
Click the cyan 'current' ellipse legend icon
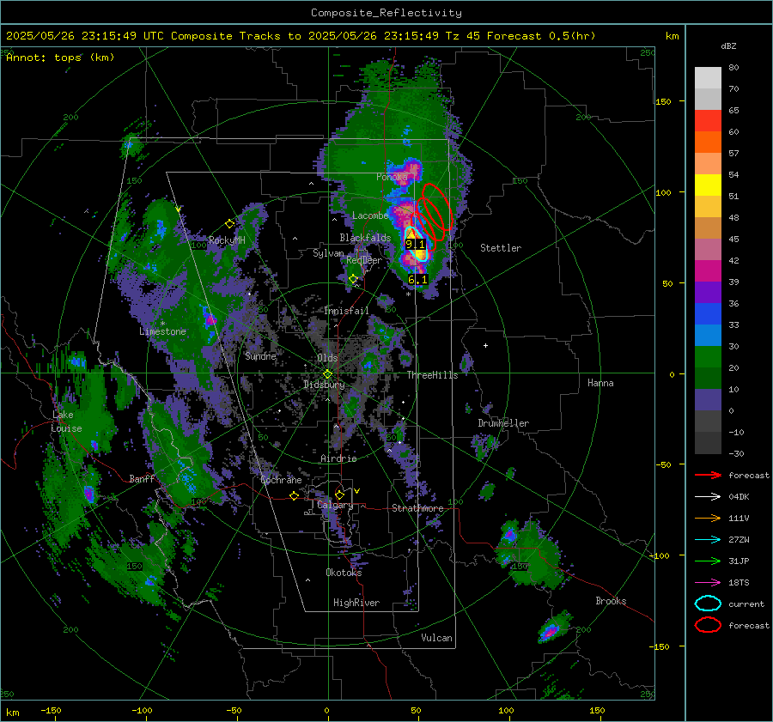point(708,604)
